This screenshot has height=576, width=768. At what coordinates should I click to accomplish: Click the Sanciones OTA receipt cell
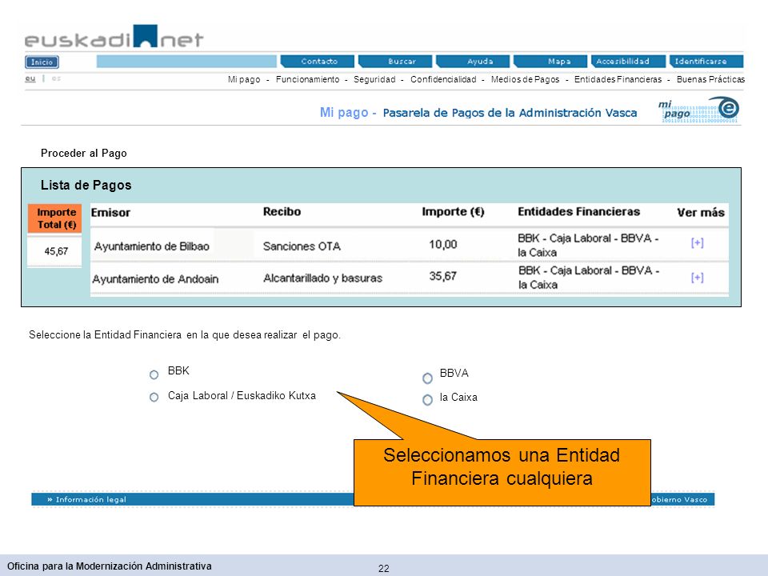[302, 246]
